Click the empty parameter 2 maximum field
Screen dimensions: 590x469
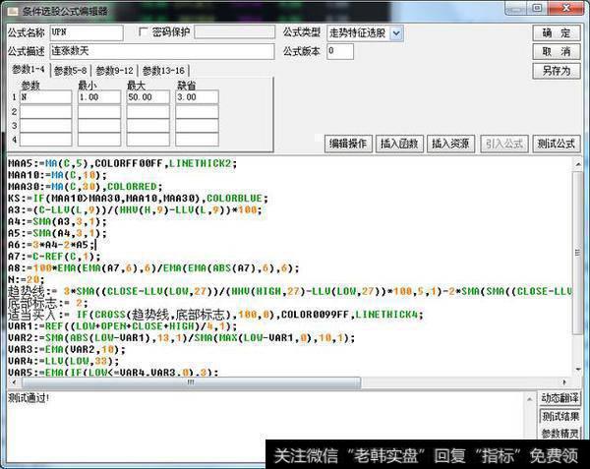pyautogui.click(x=147, y=112)
